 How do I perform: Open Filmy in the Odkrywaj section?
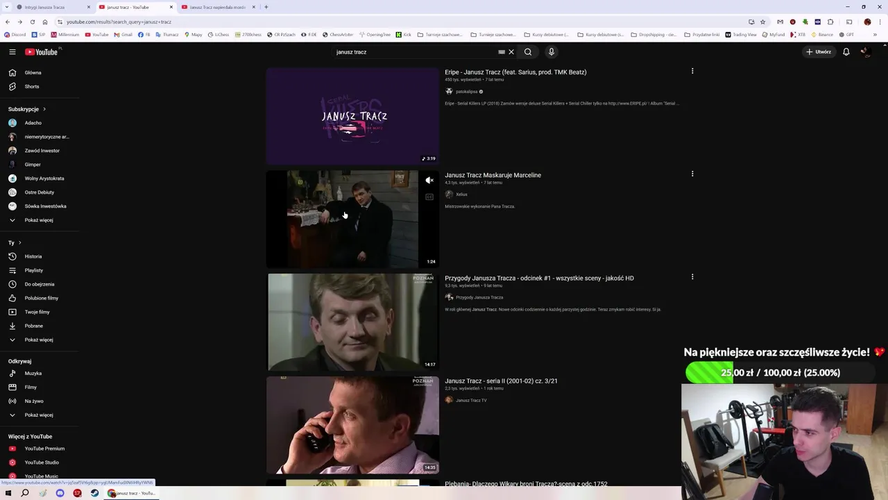pyautogui.click(x=40, y=387)
